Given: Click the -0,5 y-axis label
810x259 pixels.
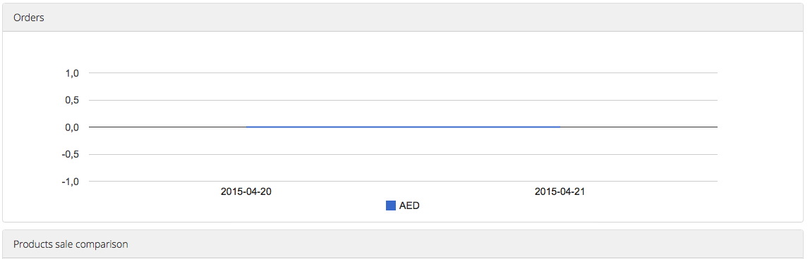Looking at the screenshot, I should [71, 155].
